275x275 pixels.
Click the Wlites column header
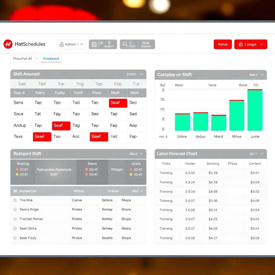79,191
